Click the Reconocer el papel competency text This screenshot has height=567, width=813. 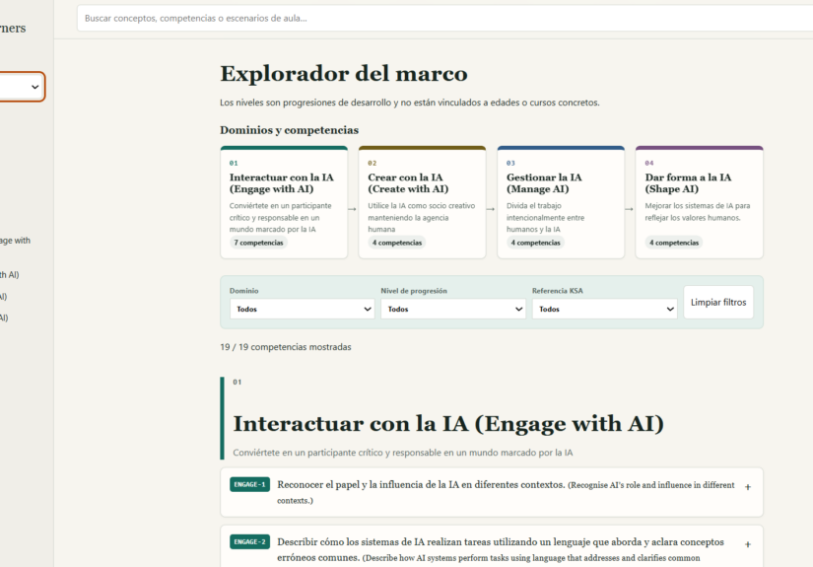point(506,492)
